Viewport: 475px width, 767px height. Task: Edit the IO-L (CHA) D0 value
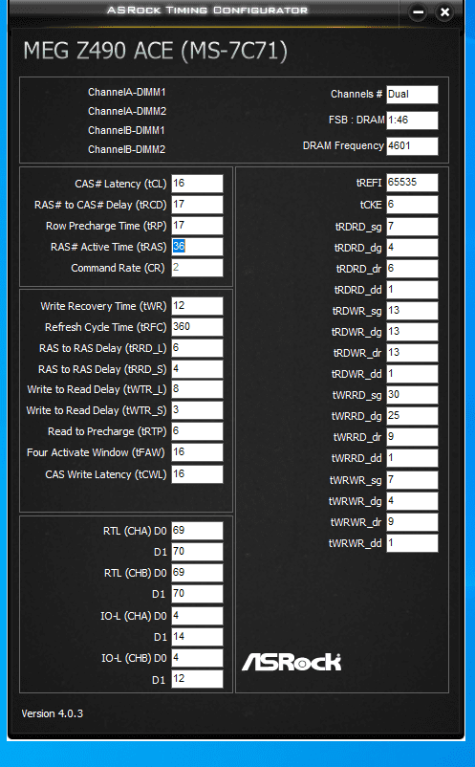(197, 616)
